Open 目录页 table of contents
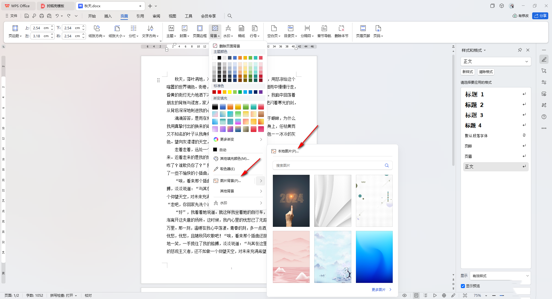The image size is (552, 299). pos(290,31)
